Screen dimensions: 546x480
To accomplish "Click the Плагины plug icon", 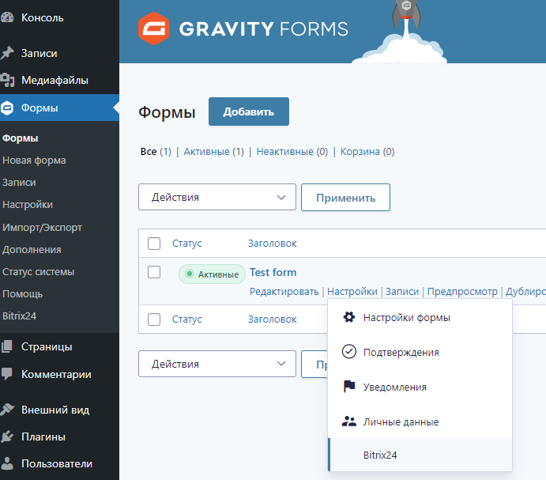I will [7, 437].
